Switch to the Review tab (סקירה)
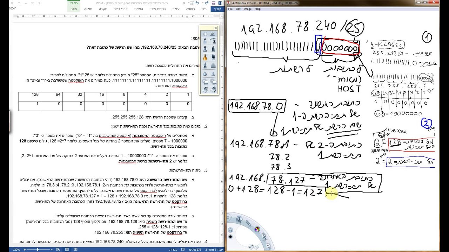This screenshot has width=449, height=252. 103,9
